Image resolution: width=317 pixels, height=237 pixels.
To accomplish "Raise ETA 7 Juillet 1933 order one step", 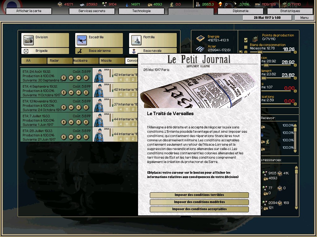I will click(x=79, y=122).
